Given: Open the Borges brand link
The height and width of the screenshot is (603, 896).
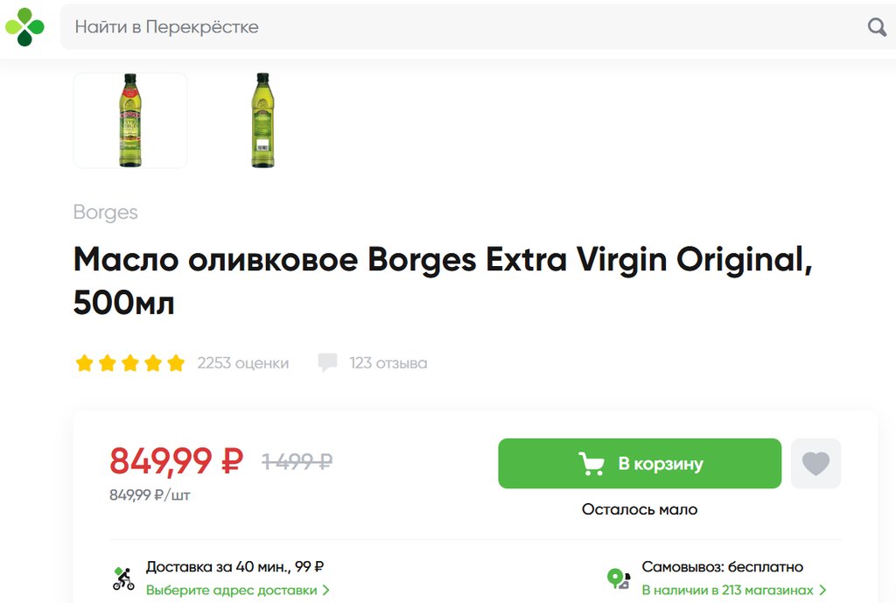Looking at the screenshot, I should [x=106, y=212].
